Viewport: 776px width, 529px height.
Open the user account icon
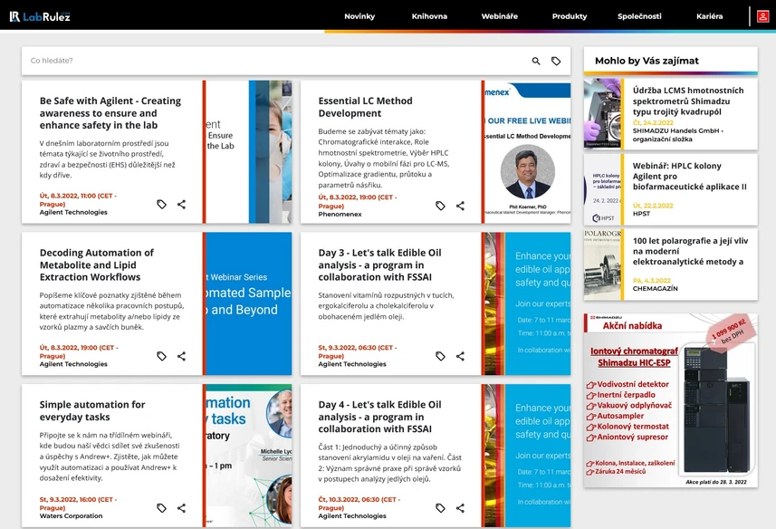tap(762, 16)
